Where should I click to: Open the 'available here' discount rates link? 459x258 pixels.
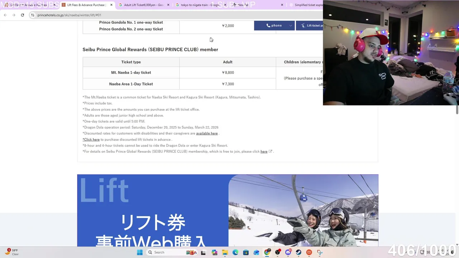(x=207, y=133)
